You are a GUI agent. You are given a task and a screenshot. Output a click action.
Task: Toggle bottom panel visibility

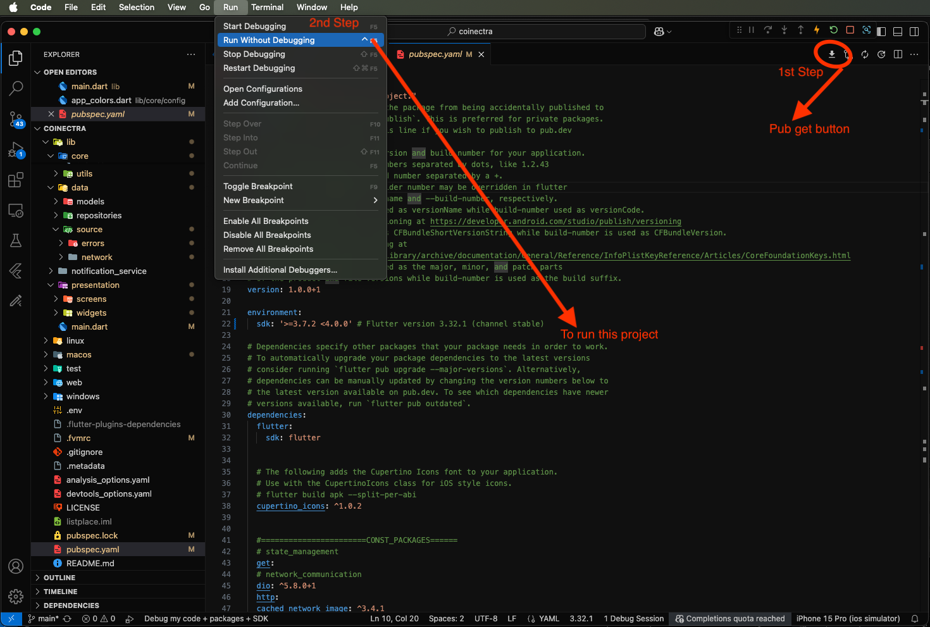coord(898,31)
